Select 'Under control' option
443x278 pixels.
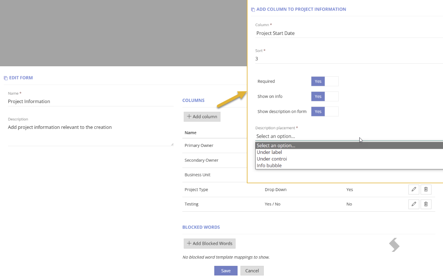click(349, 159)
